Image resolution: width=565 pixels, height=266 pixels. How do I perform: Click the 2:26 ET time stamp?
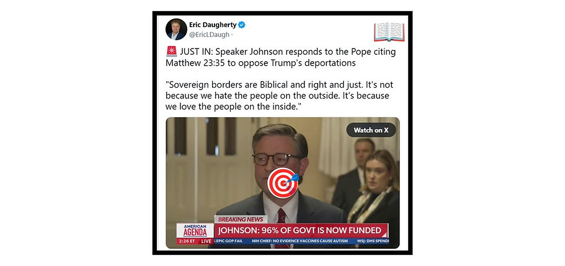coord(187,241)
